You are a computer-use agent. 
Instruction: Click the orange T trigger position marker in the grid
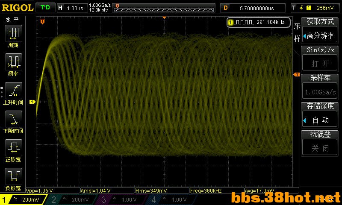tap(42, 21)
